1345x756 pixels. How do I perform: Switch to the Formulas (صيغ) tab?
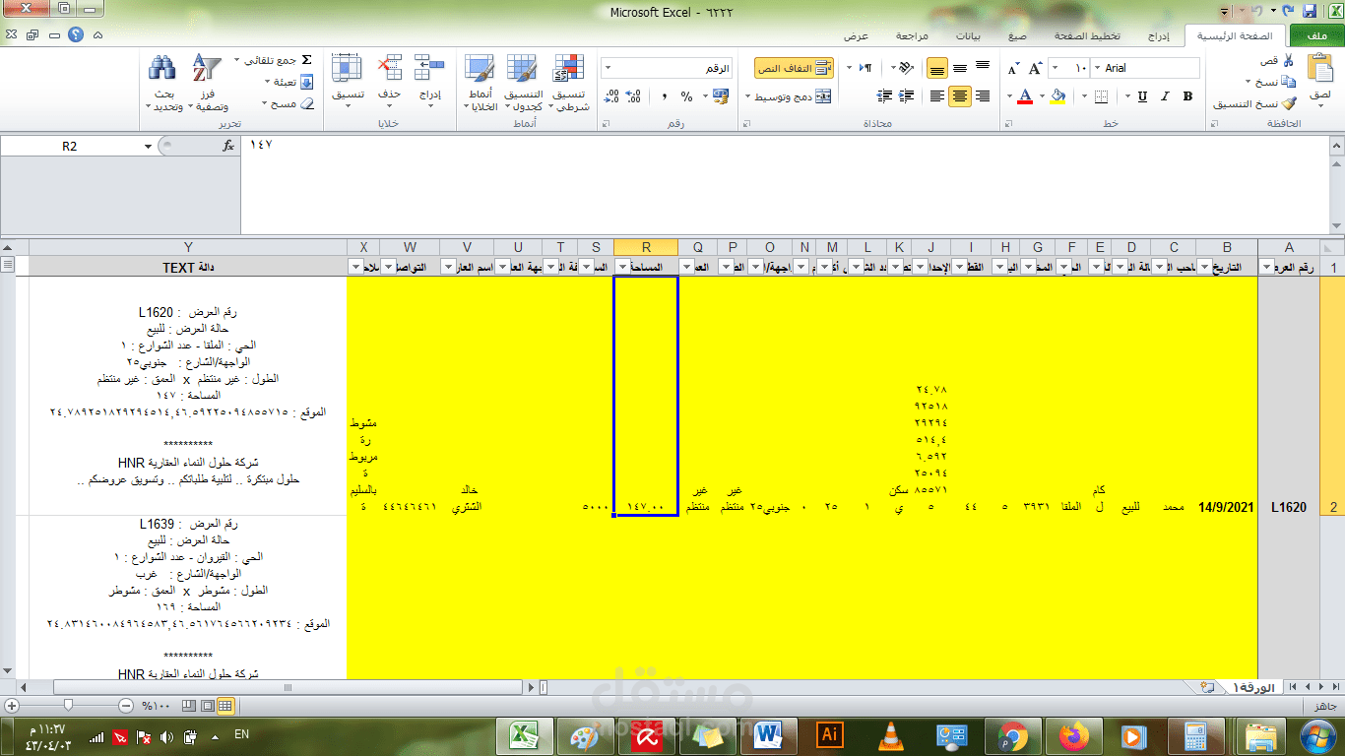coord(1016,35)
